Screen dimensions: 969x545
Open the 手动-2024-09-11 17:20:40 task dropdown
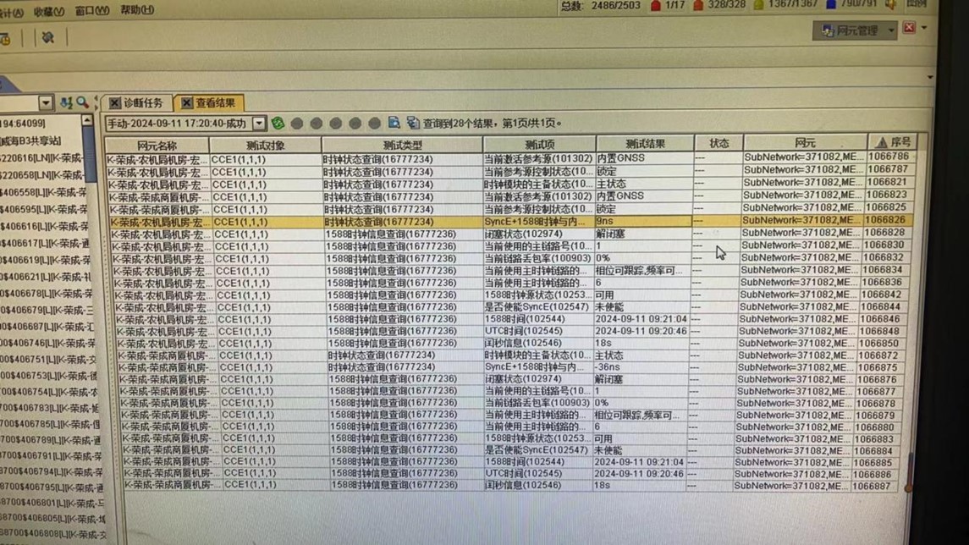click(x=259, y=124)
